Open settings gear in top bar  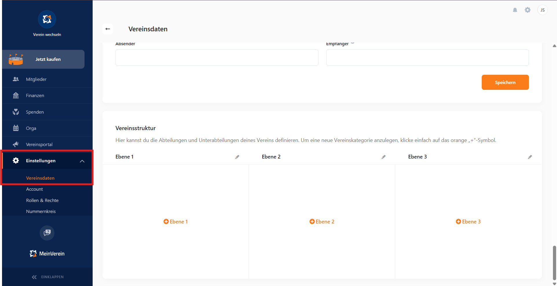[527, 10]
